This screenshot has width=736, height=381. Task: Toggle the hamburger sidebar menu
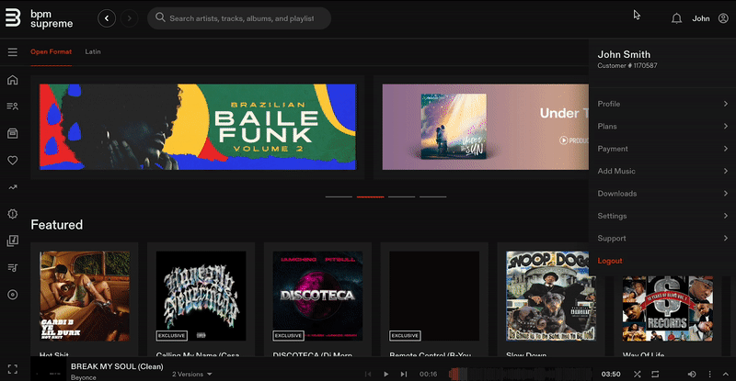(13, 52)
